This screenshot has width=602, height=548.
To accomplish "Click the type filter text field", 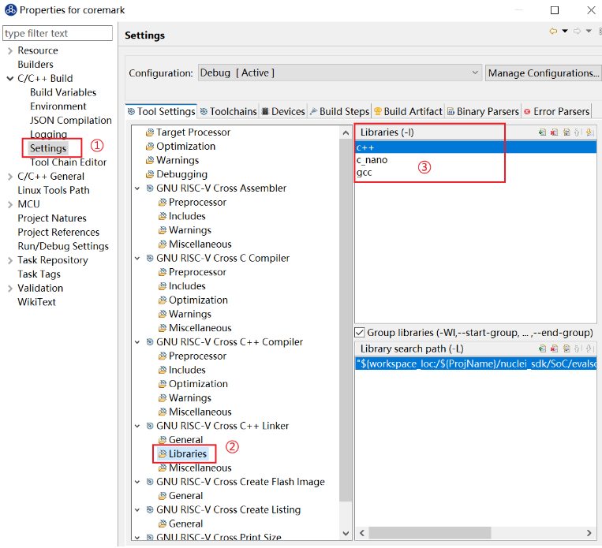I will 58,33.
